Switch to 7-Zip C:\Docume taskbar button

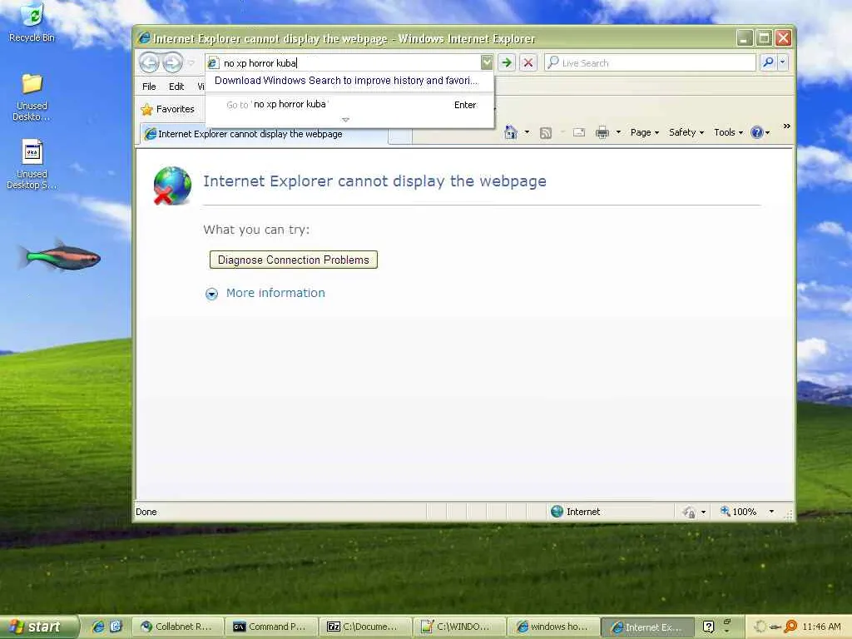(x=364, y=627)
